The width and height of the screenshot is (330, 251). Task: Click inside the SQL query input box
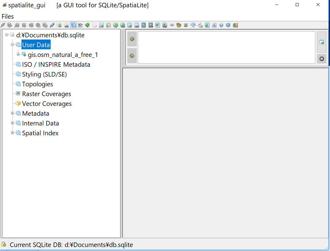(226, 47)
